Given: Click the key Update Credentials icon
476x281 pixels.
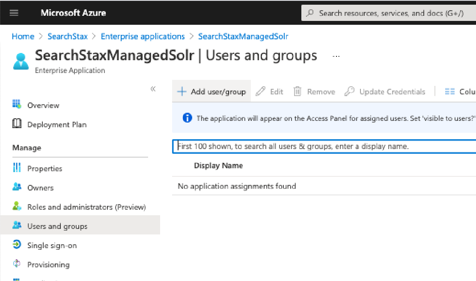Looking at the screenshot, I should (349, 91).
